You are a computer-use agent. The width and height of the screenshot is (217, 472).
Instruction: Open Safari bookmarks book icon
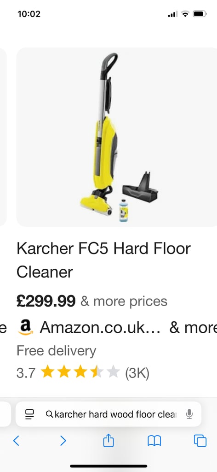tap(154, 441)
